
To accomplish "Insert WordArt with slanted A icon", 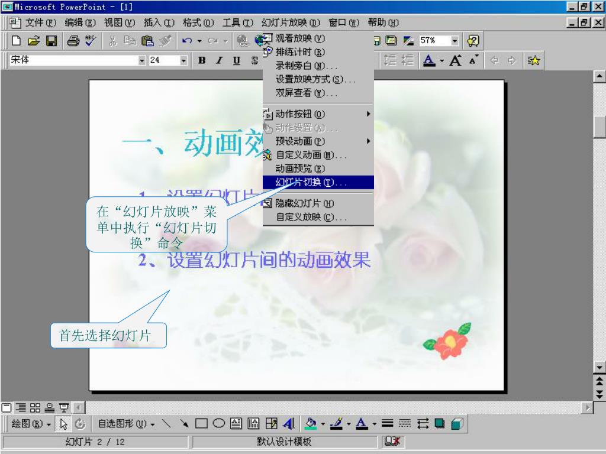I will coord(289,423).
